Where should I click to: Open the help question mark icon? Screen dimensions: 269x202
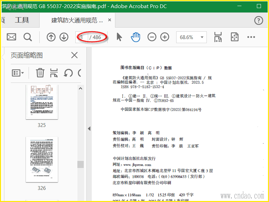tap(259, 21)
